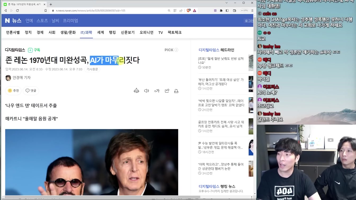Select the 오피니언 tab
This screenshot has width=356, height=200.
click(146, 32)
